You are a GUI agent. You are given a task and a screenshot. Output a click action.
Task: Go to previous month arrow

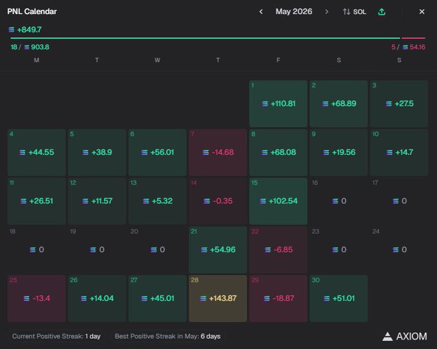point(261,12)
